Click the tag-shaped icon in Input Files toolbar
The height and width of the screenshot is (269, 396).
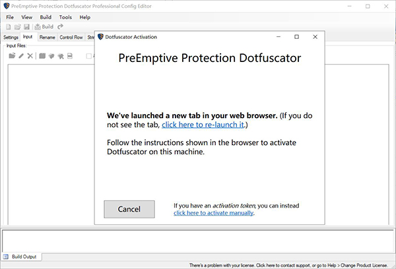tap(51, 56)
